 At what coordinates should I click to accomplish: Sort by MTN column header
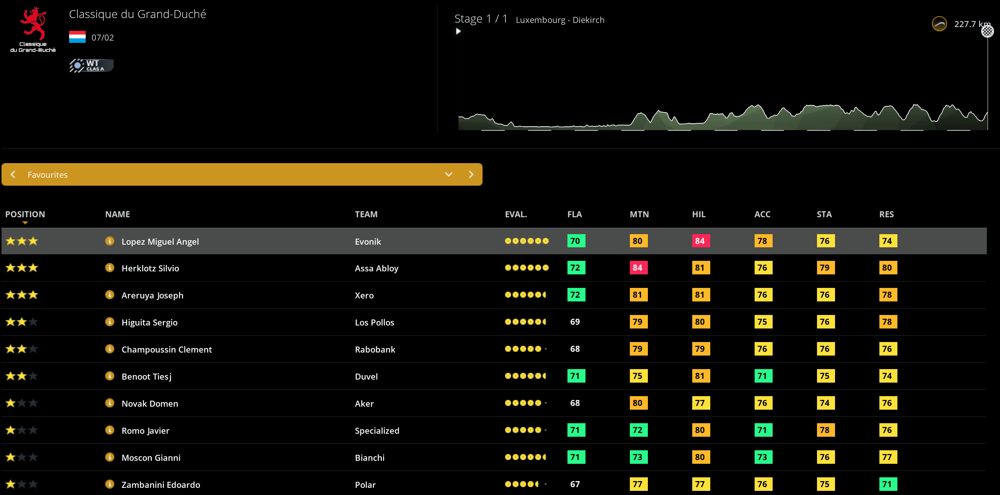639,214
